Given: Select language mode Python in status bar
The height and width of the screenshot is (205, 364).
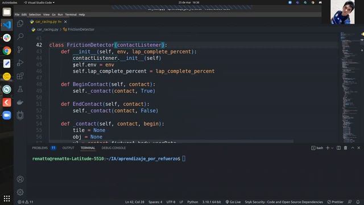Looking at the screenshot, I should coord(193,202).
